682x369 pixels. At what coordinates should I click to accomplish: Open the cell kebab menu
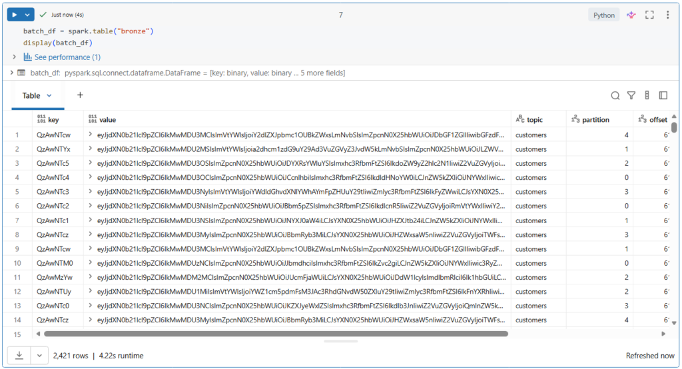(x=667, y=15)
